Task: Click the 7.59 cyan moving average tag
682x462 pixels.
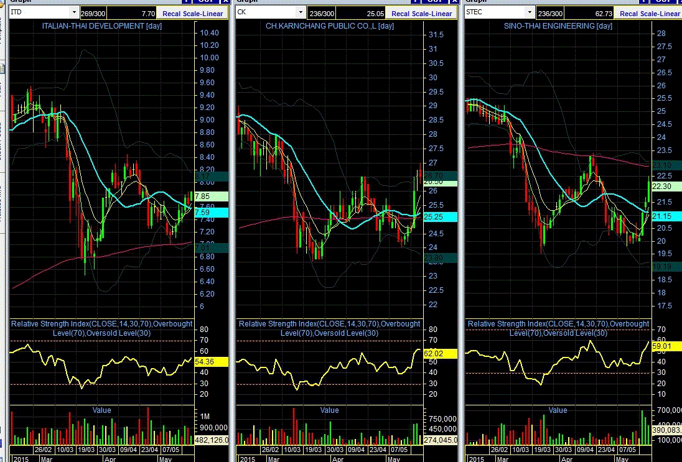Action: [212, 213]
